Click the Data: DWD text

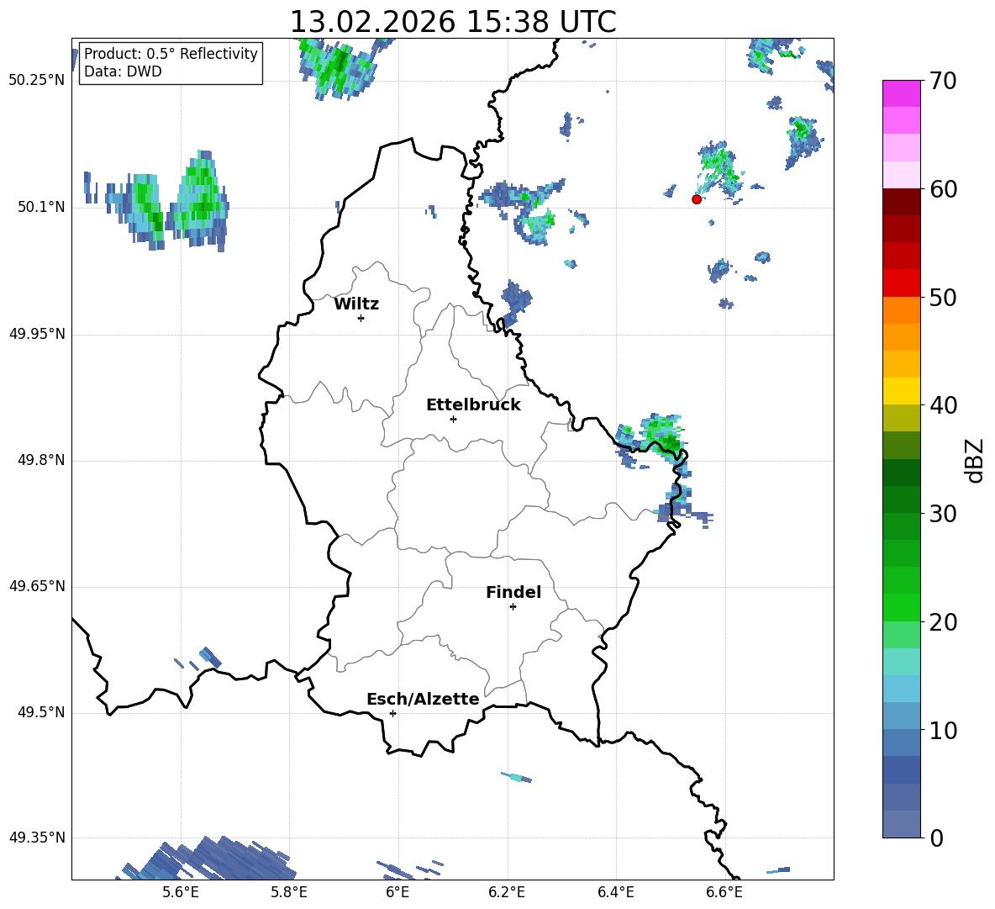123,71
